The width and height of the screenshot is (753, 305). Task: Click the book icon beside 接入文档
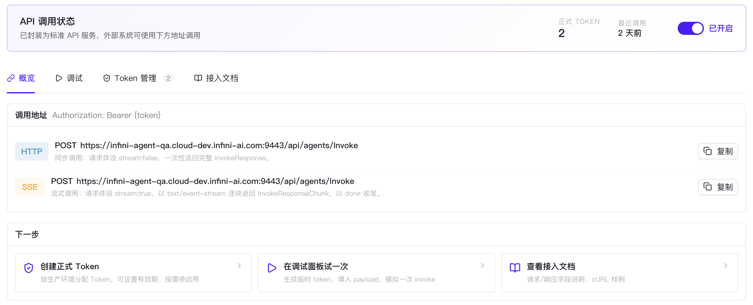[198, 78]
